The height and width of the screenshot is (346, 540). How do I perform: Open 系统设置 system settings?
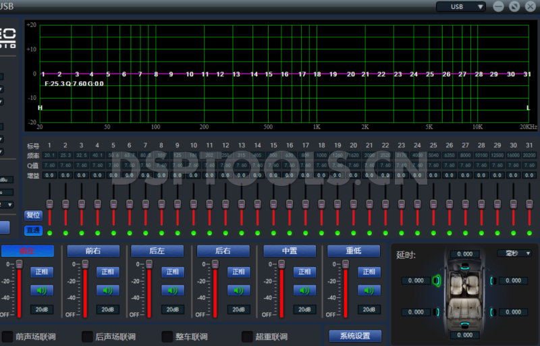pos(355,336)
